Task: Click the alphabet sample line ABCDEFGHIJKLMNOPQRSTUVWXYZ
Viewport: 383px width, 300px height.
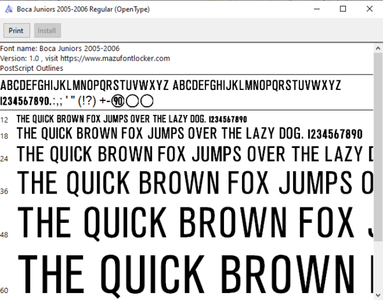Action: pyautogui.click(x=170, y=86)
